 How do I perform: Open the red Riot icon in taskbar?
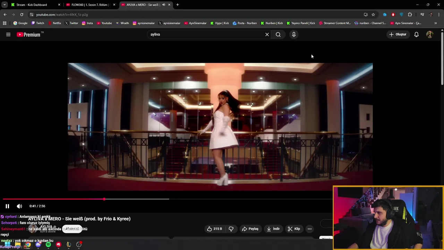(x=58, y=244)
